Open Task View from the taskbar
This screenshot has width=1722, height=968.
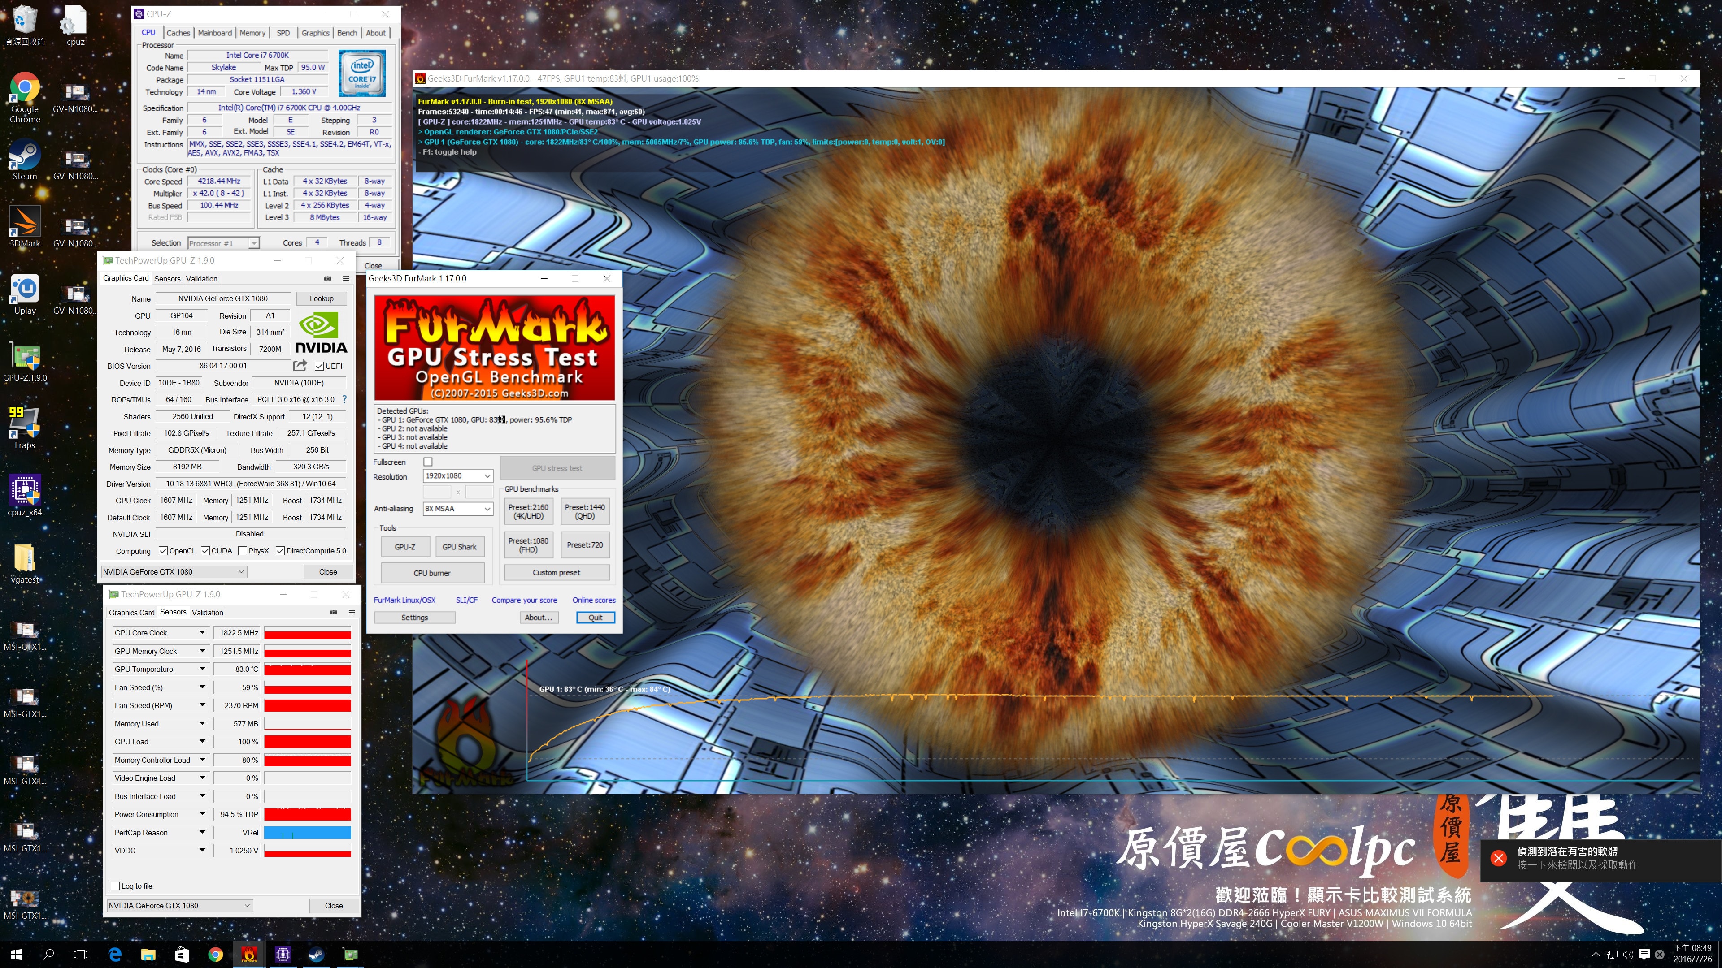pyautogui.click(x=81, y=955)
